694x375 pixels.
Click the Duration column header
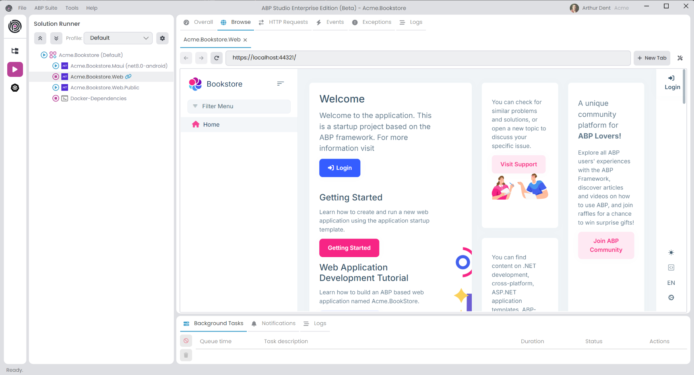pyautogui.click(x=532, y=341)
